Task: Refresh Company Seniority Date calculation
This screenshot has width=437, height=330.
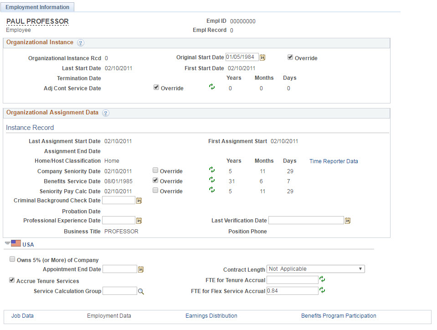Action: (212, 170)
